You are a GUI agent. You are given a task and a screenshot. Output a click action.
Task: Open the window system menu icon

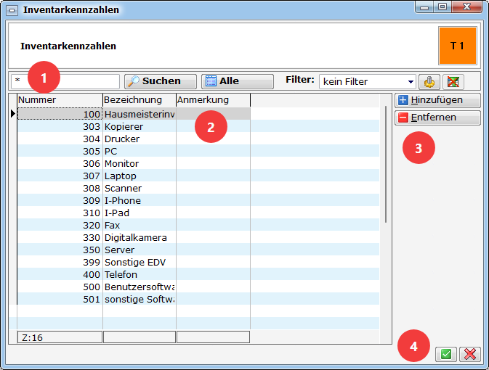click(x=12, y=10)
